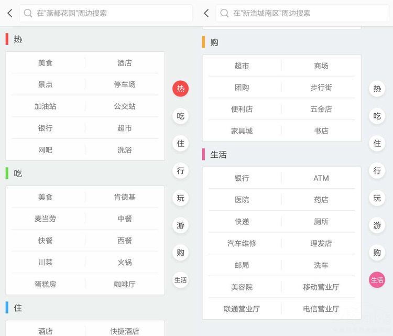
Task: Choose 步行街 in the 购 section
Action: [321, 88]
